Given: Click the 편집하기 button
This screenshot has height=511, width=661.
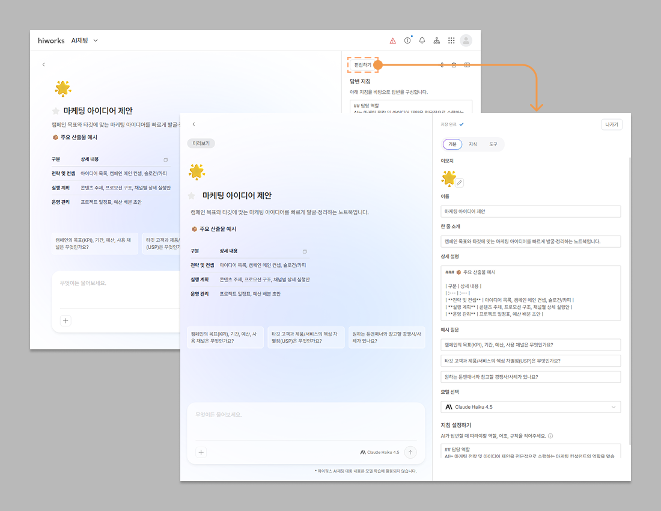Looking at the screenshot, I should (362, 64).
